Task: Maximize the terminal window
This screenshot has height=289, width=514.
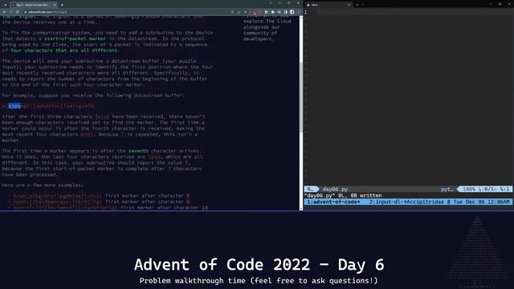Action: click(x=500, y=3)
